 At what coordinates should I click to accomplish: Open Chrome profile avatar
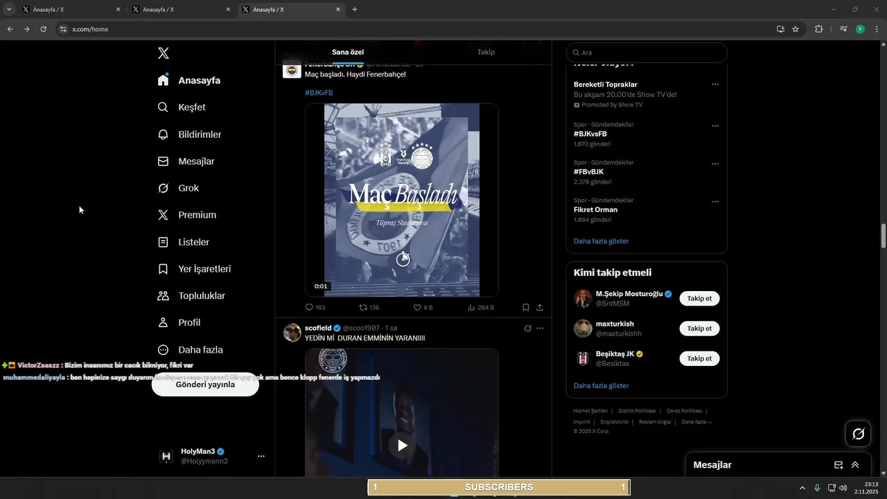pos(860,29)
